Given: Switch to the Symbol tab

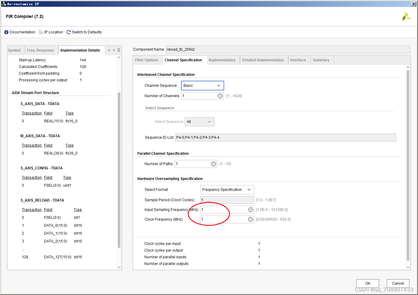Looking at the screenshot, I should point(14,50).
